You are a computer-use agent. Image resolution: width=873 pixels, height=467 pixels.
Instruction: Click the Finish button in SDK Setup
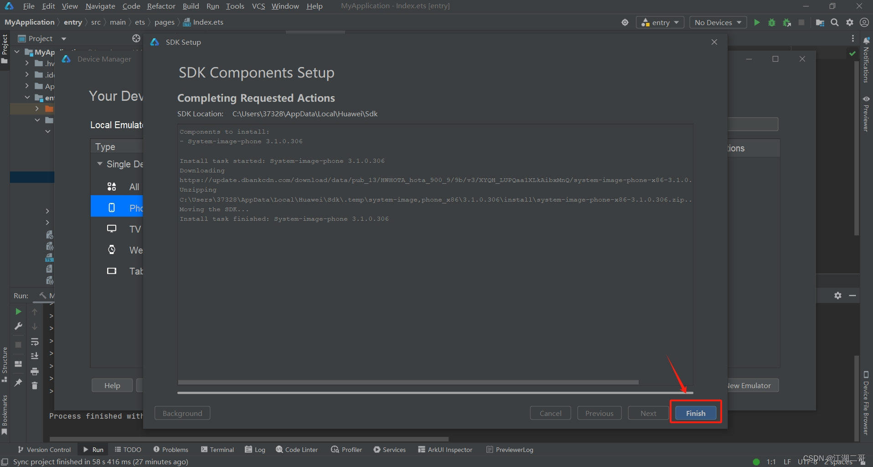(695, 413)
